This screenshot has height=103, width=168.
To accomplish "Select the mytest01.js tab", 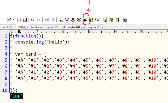I will pos(96,27).
